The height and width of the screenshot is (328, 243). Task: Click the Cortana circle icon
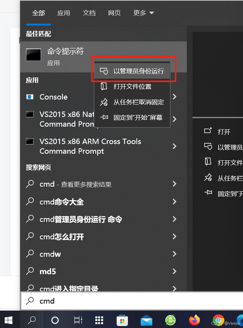[55, 320]
